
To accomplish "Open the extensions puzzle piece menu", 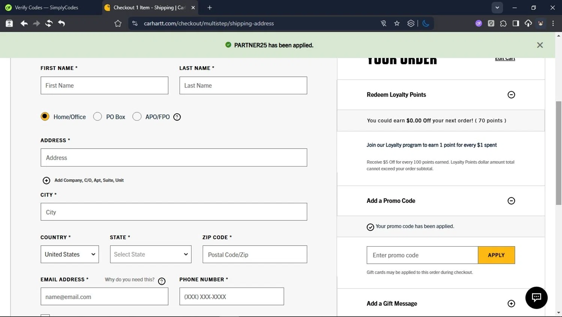I will 504,24.
